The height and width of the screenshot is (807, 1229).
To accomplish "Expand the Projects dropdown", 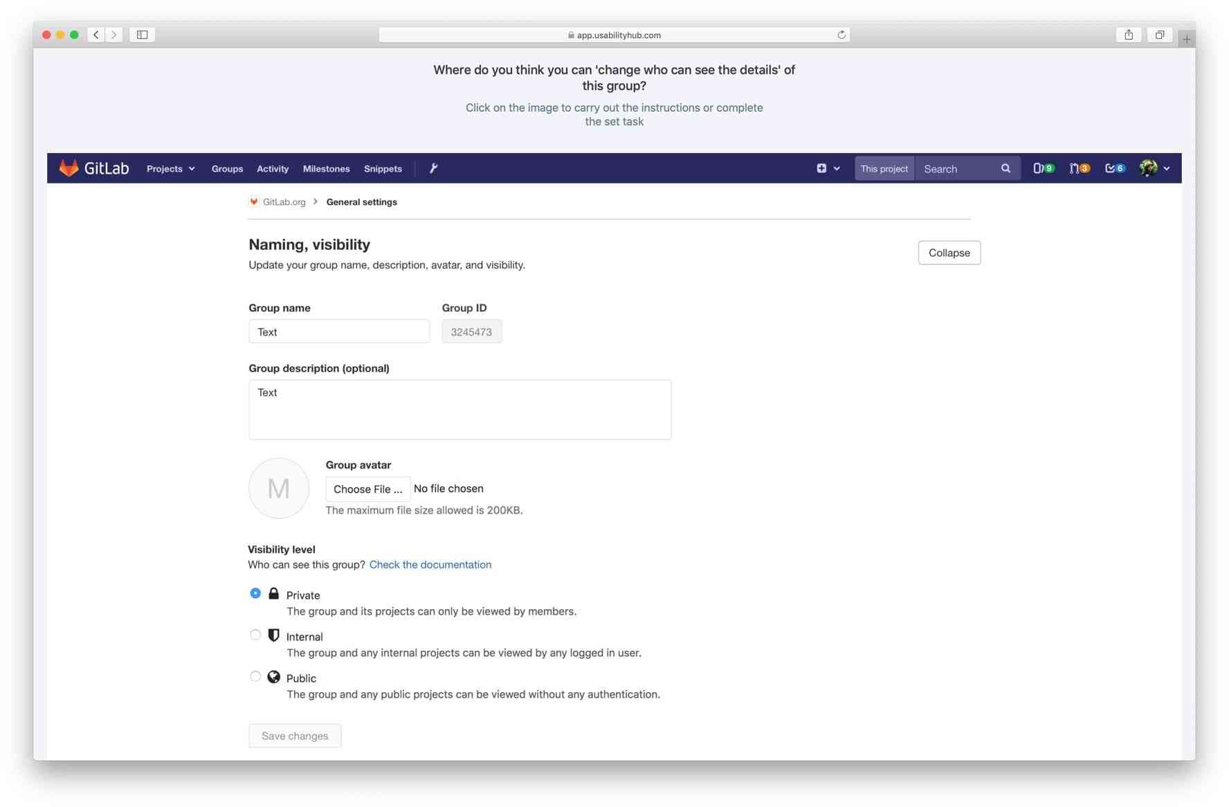I will 170,168.
